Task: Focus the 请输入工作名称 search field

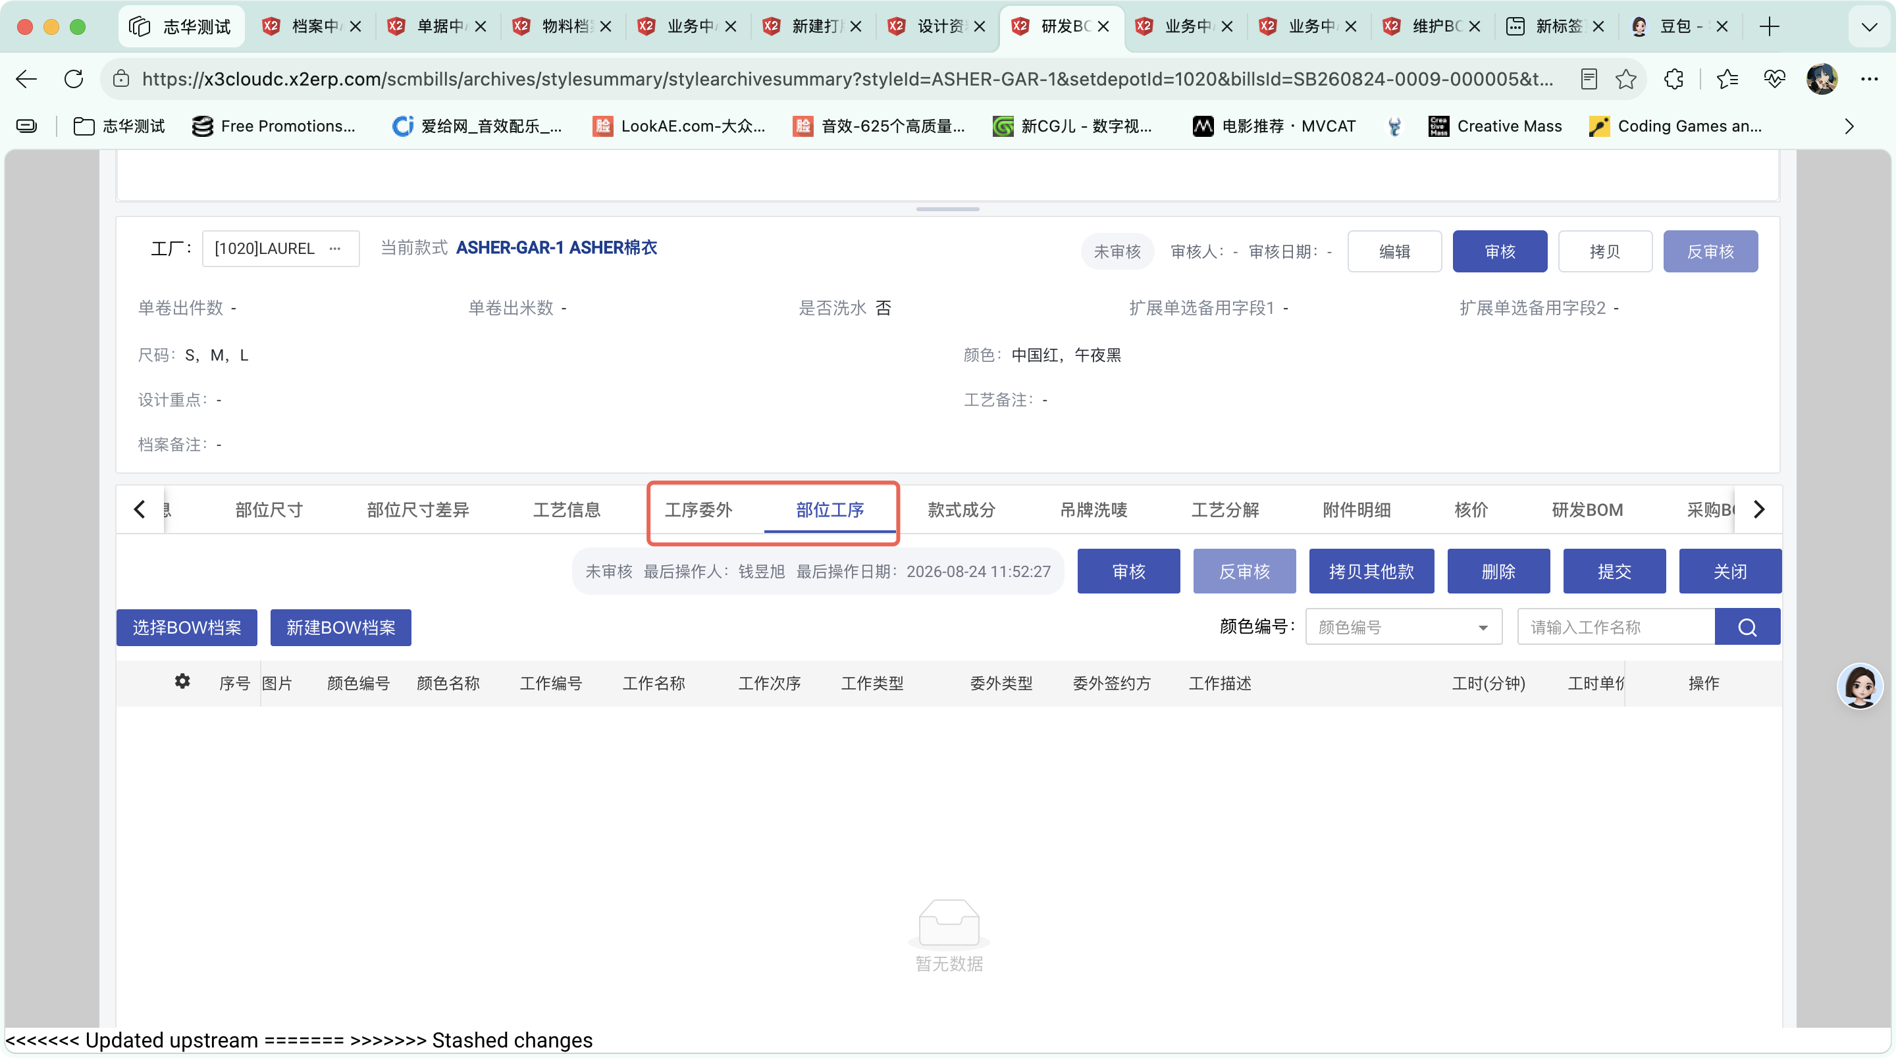Action: (1616, 627)
